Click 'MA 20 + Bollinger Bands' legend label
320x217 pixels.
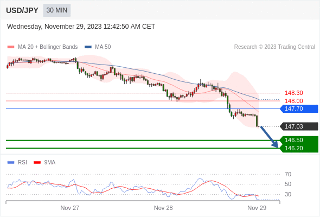[48, 47]
